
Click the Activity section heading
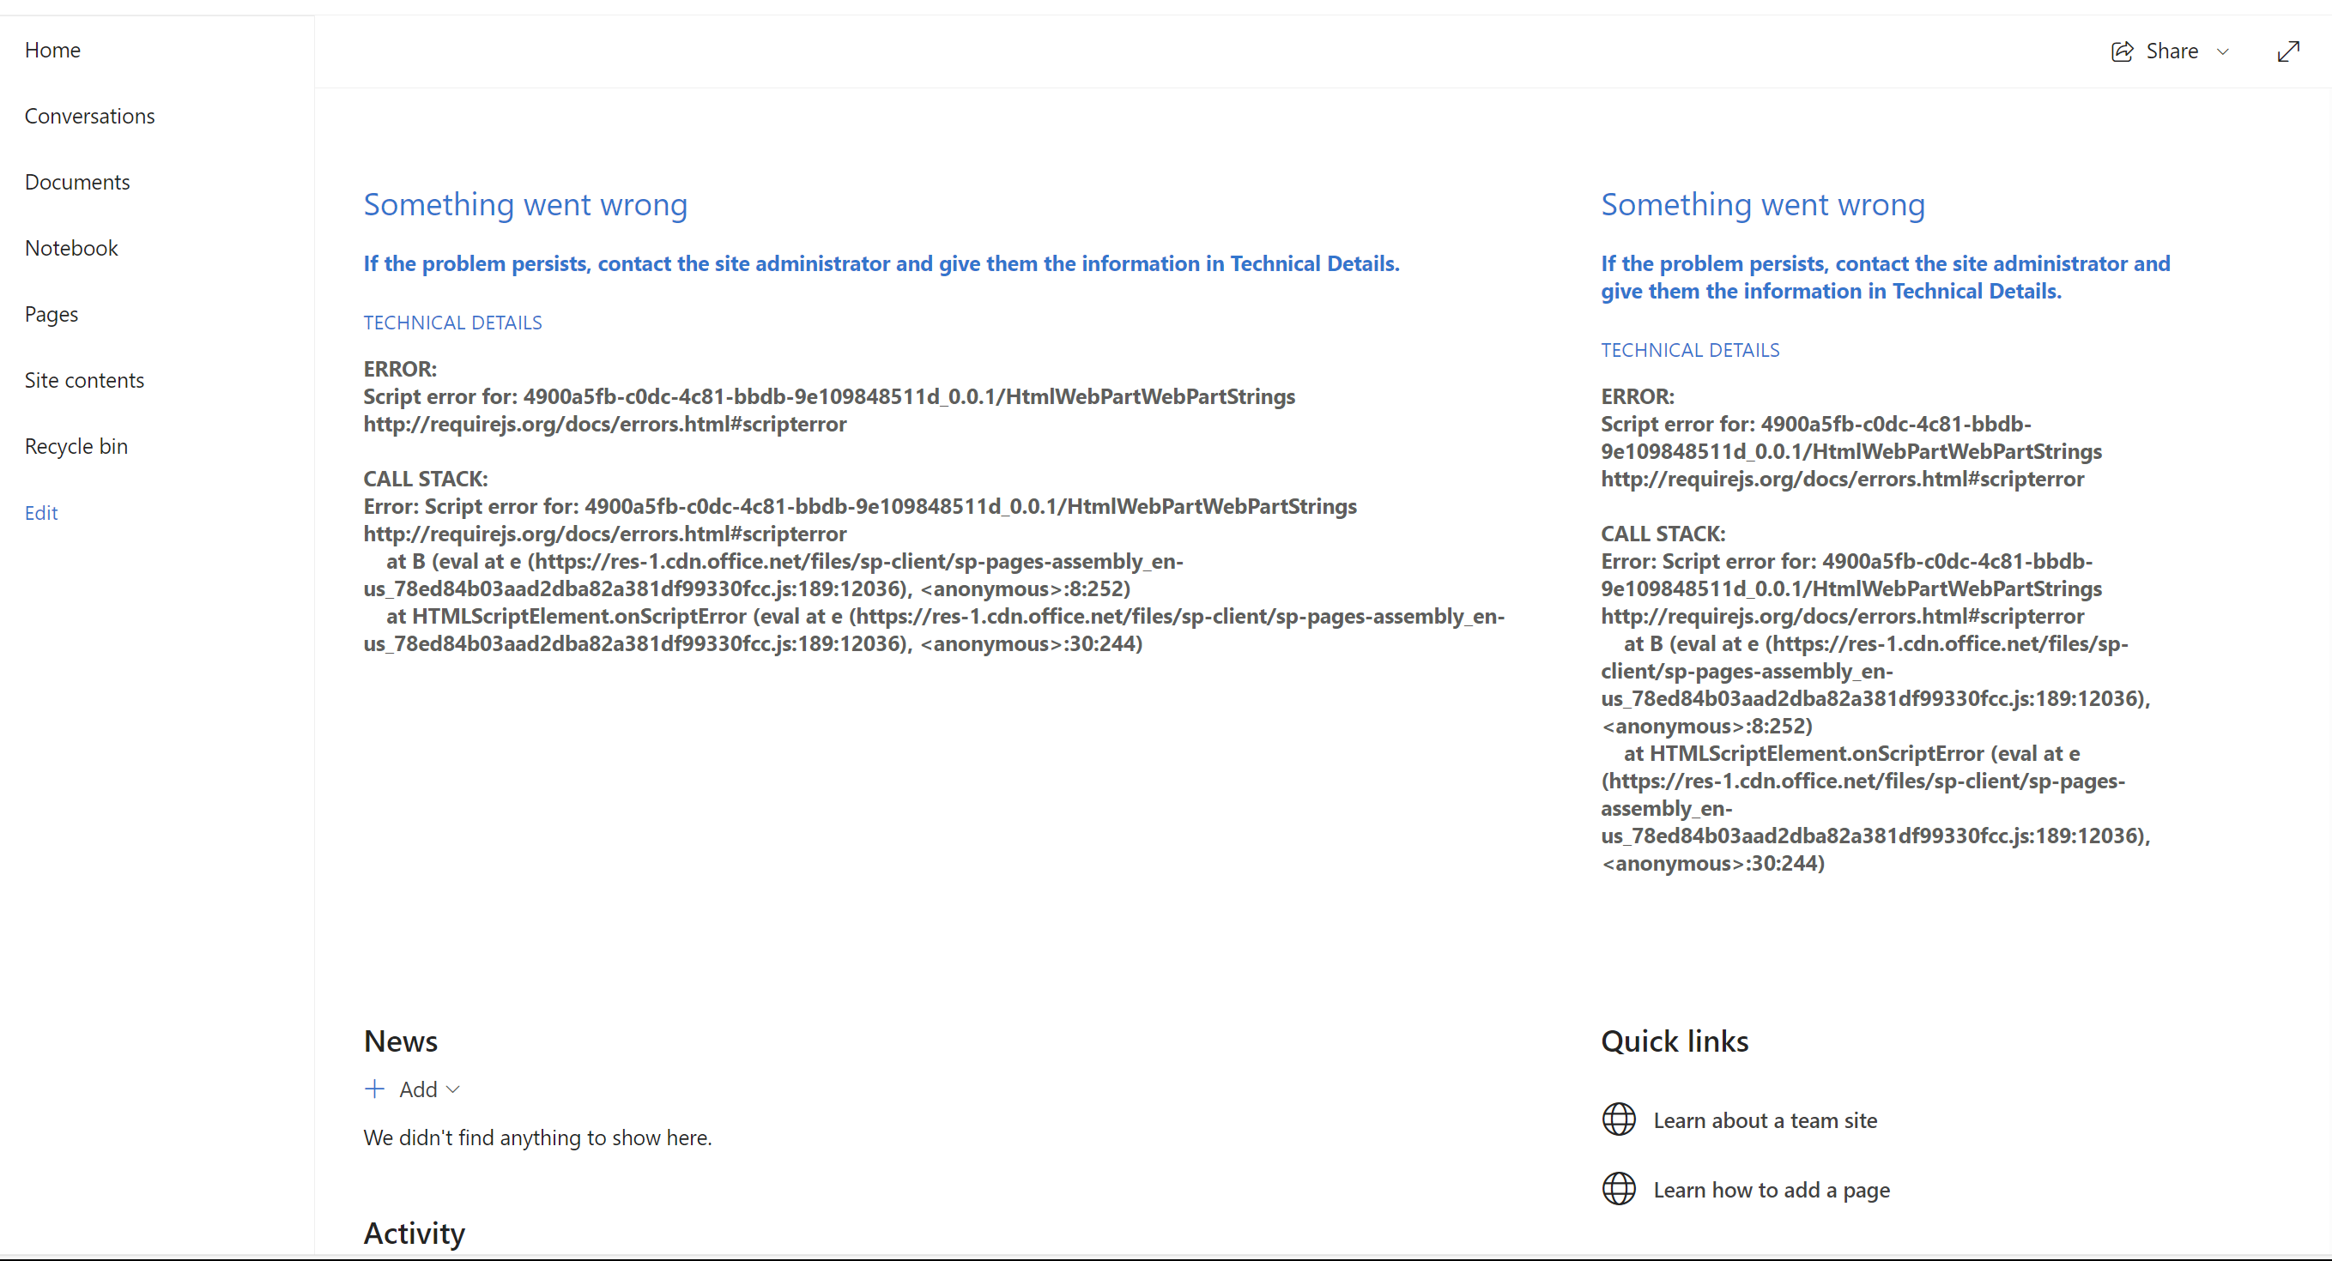(x=415, y=1234)
